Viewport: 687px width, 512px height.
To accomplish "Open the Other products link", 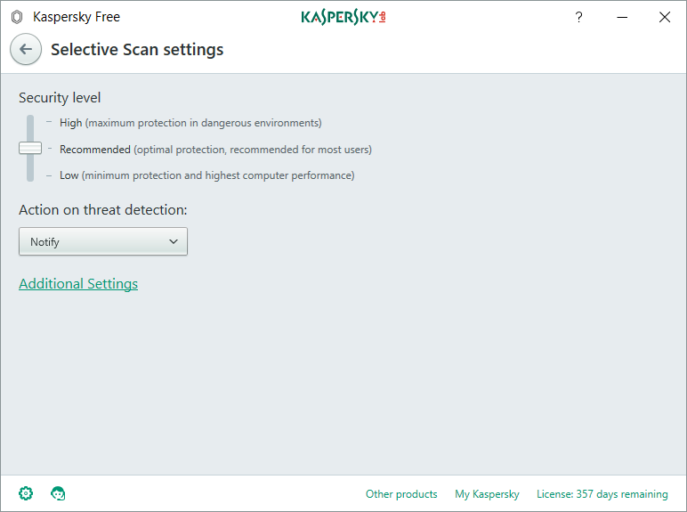I will (x=401, y=494).
